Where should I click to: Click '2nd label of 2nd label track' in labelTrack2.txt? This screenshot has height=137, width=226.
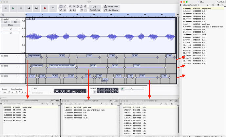(94, 110)
